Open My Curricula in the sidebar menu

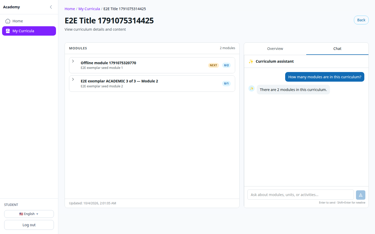click(29, 31)
